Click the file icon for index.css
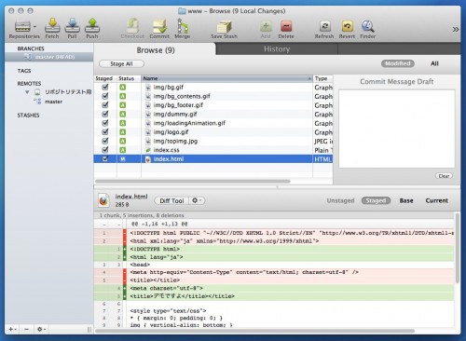 [x=148, y=150]
